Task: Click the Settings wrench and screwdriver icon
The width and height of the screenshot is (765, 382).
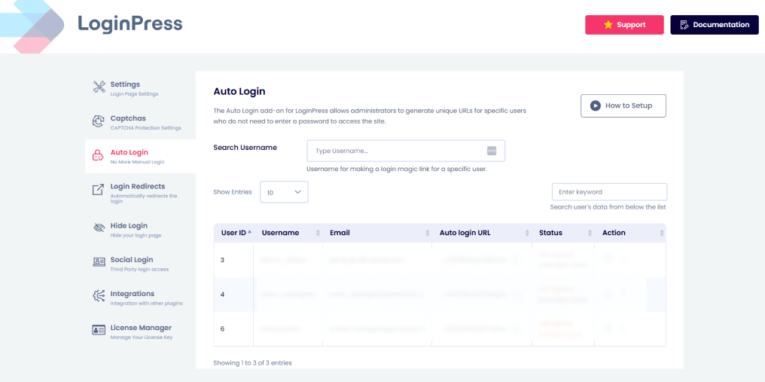Action: coord(99,87)
